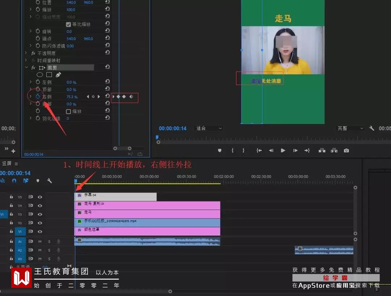The image size is (391, 296).
Task: Expand the 防闪烁滤镜 parameter
Action: 30,45
